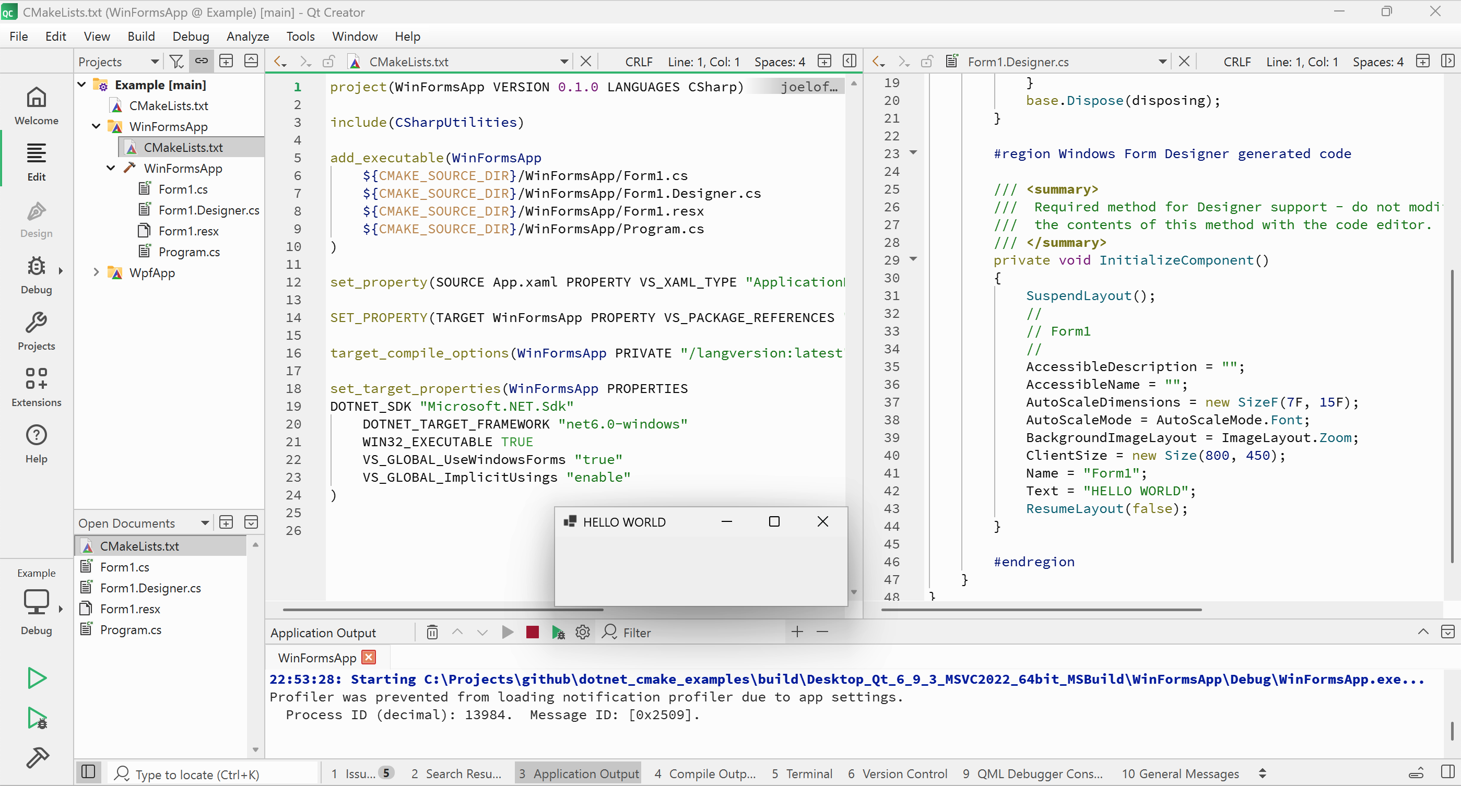Switch to Debug mode in sidebar

point(37,275)
